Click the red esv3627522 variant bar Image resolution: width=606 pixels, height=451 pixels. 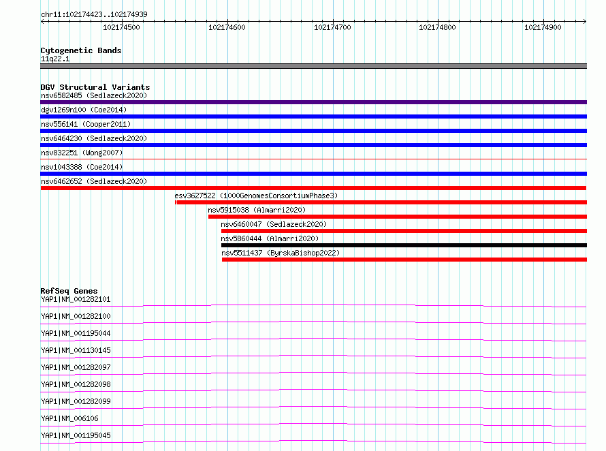pos(381,202)
